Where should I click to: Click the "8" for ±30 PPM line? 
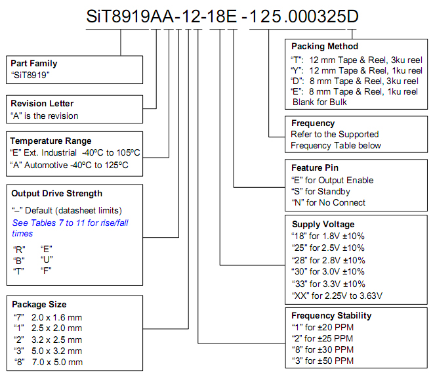[x=323, y=349]
